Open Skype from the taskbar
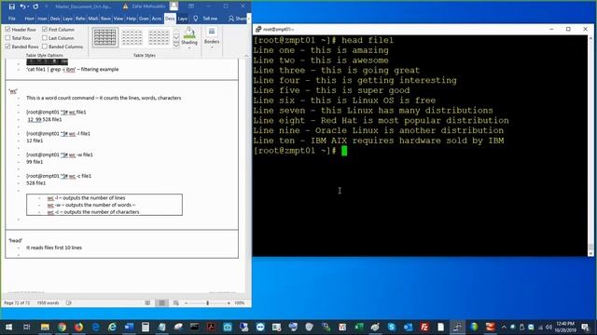The height and width of the screenshot is (335, 597). (x=392, y=327)
